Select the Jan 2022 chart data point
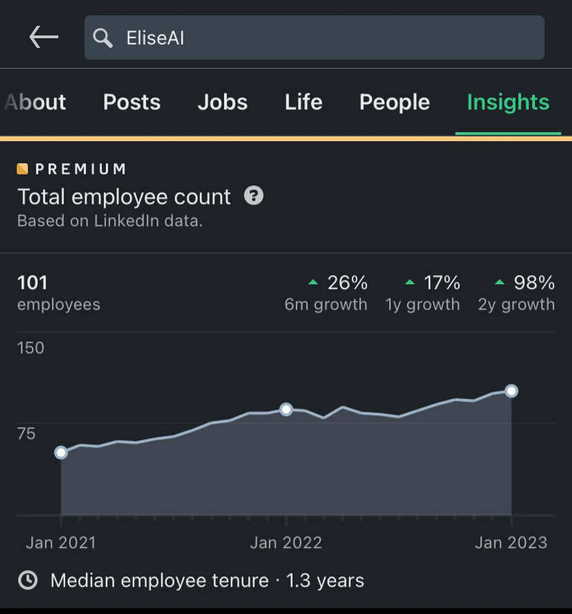 286,409
